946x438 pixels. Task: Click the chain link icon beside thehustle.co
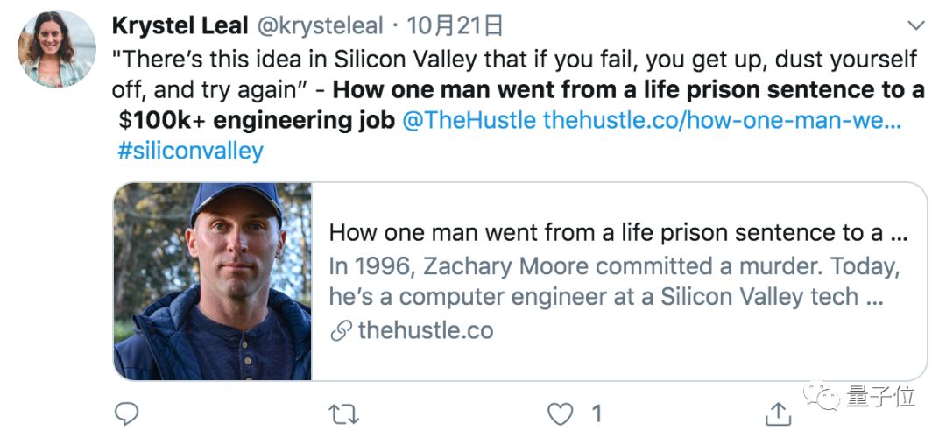click(341, 331)
